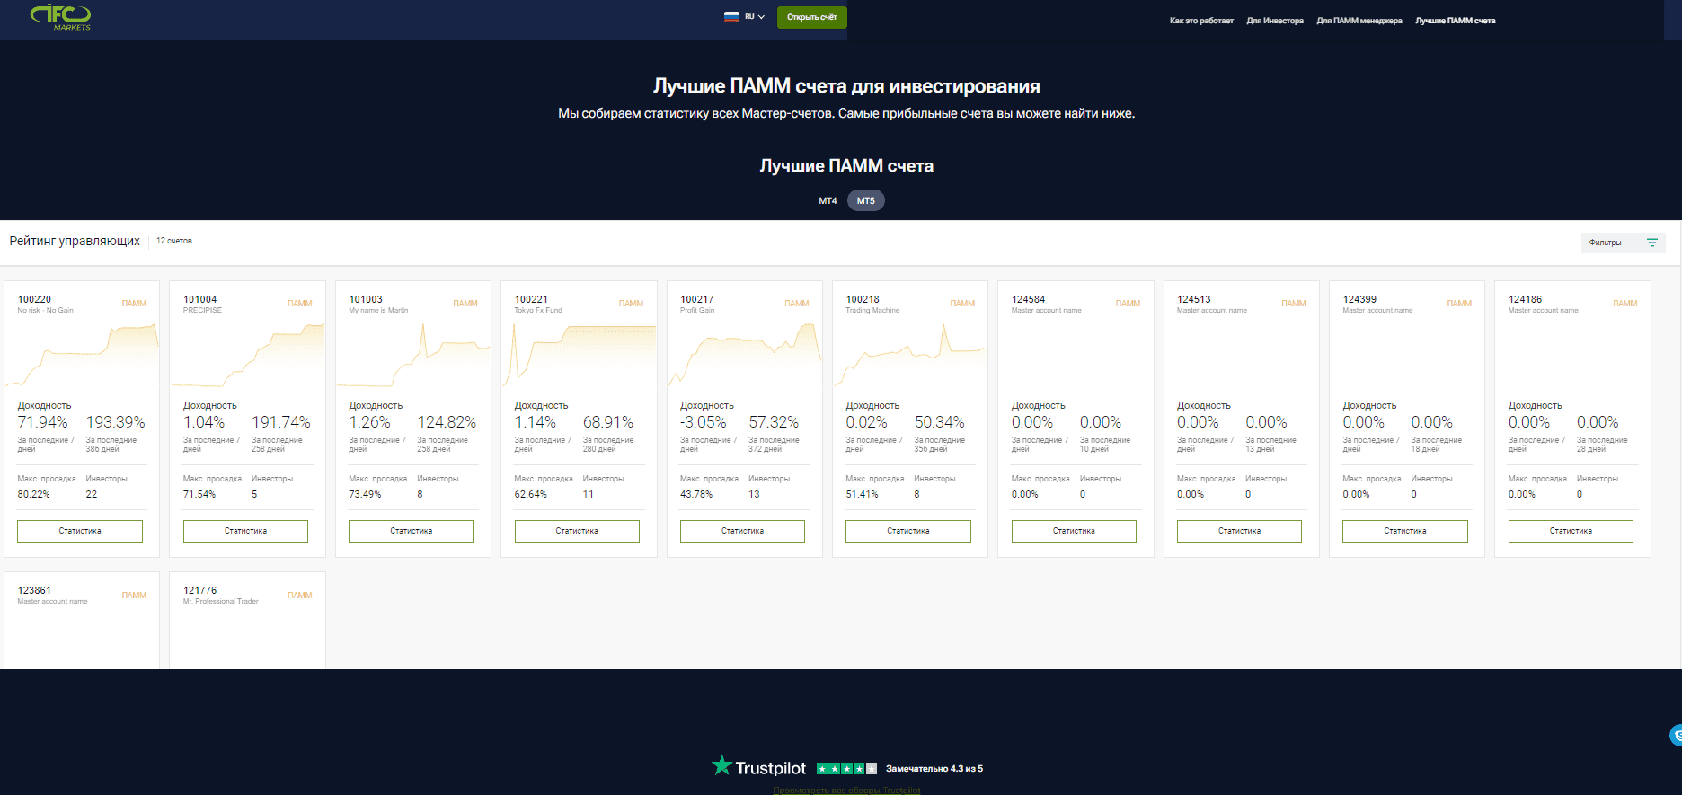
Task: Open Статистика for account 100221
Action: click(577, 531)
